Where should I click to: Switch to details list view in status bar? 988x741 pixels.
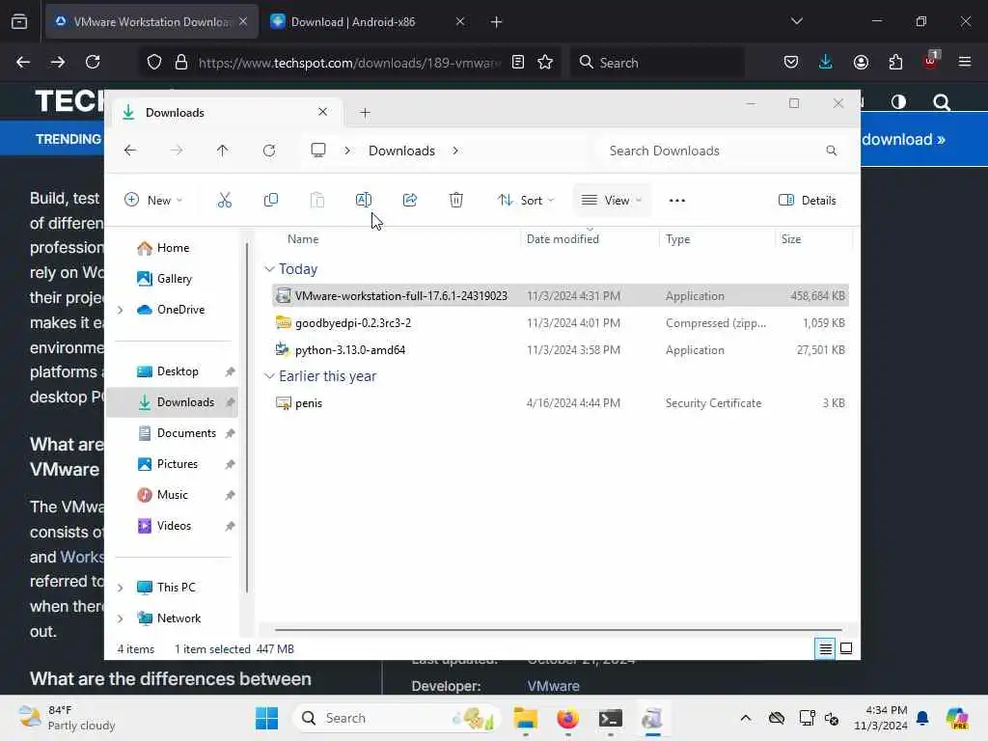point(825,648)
